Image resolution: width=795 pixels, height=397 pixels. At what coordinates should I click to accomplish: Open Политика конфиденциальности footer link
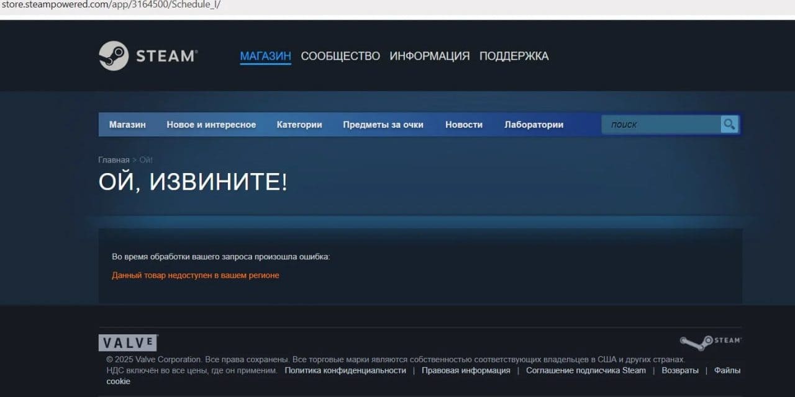click(345, 370)
